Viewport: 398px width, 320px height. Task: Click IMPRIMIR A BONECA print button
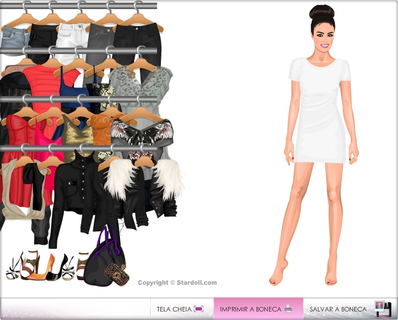[x=258, y=309]
